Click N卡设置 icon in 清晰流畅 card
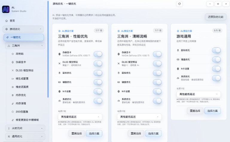This screenshot has width=230, height=142. 118,91
